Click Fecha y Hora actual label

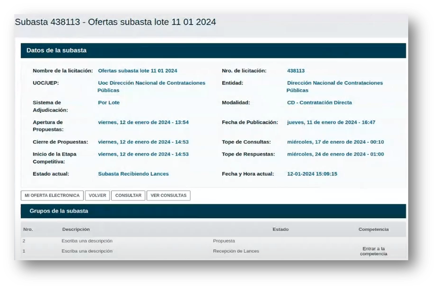click(248, 174)
